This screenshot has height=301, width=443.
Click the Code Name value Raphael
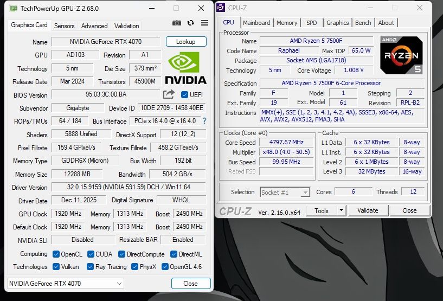(289, 50)
